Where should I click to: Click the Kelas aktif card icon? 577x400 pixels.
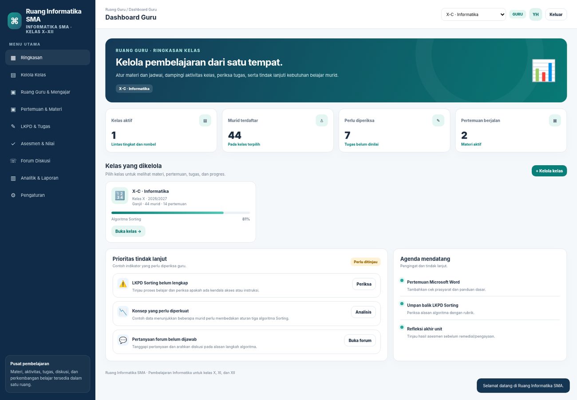click(x=205, y=120)
